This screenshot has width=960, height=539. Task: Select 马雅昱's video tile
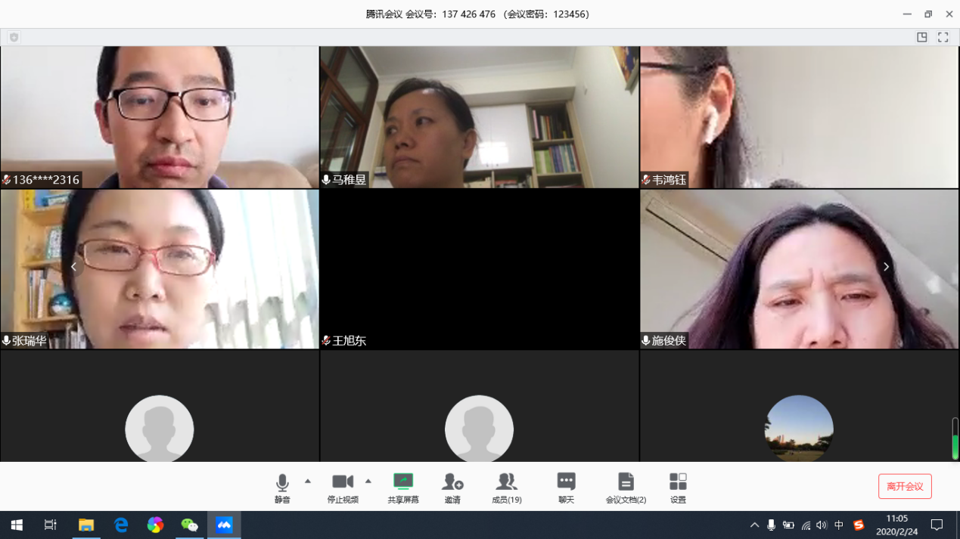click(x=480, y=117)
